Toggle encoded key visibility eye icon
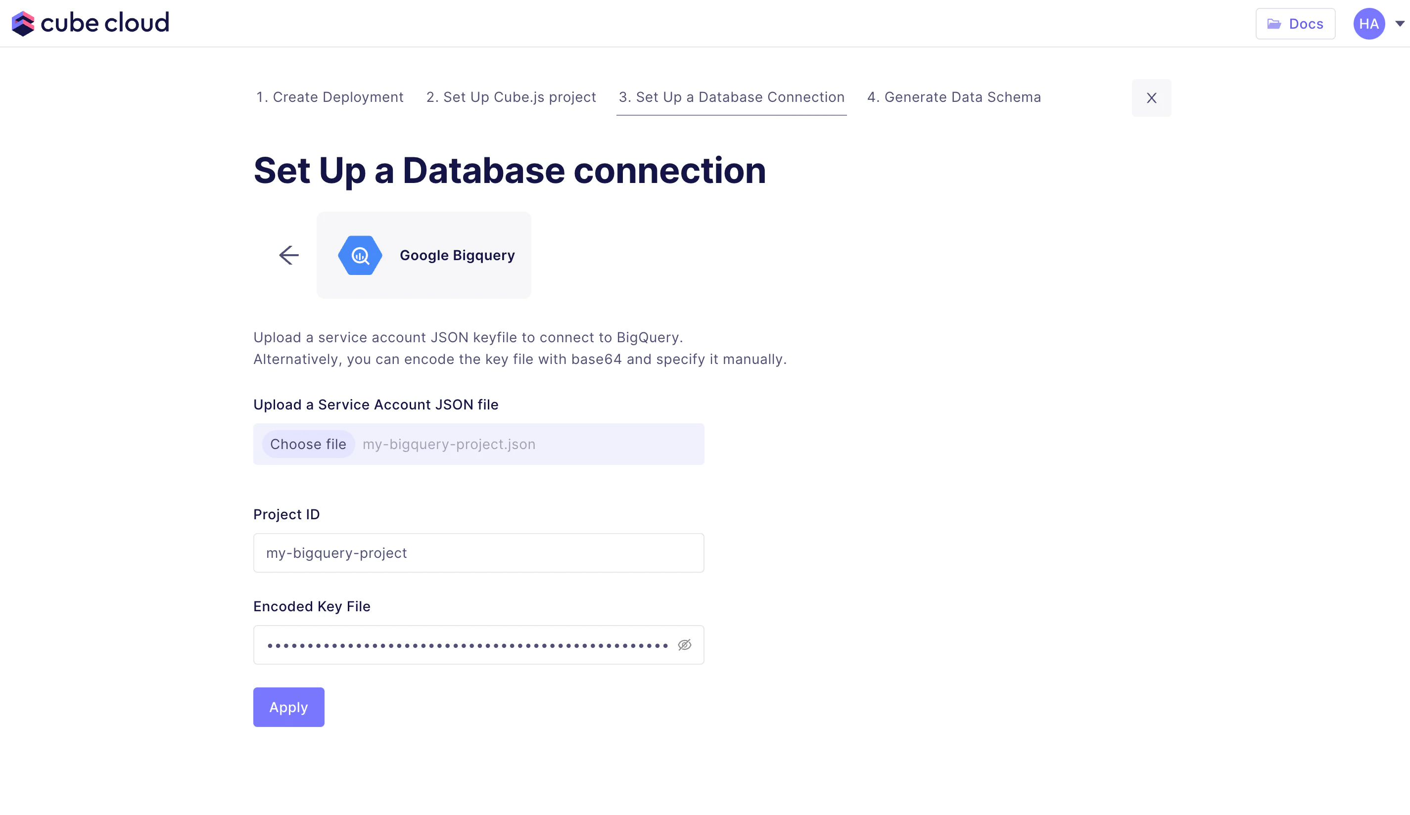 [684, 645]
